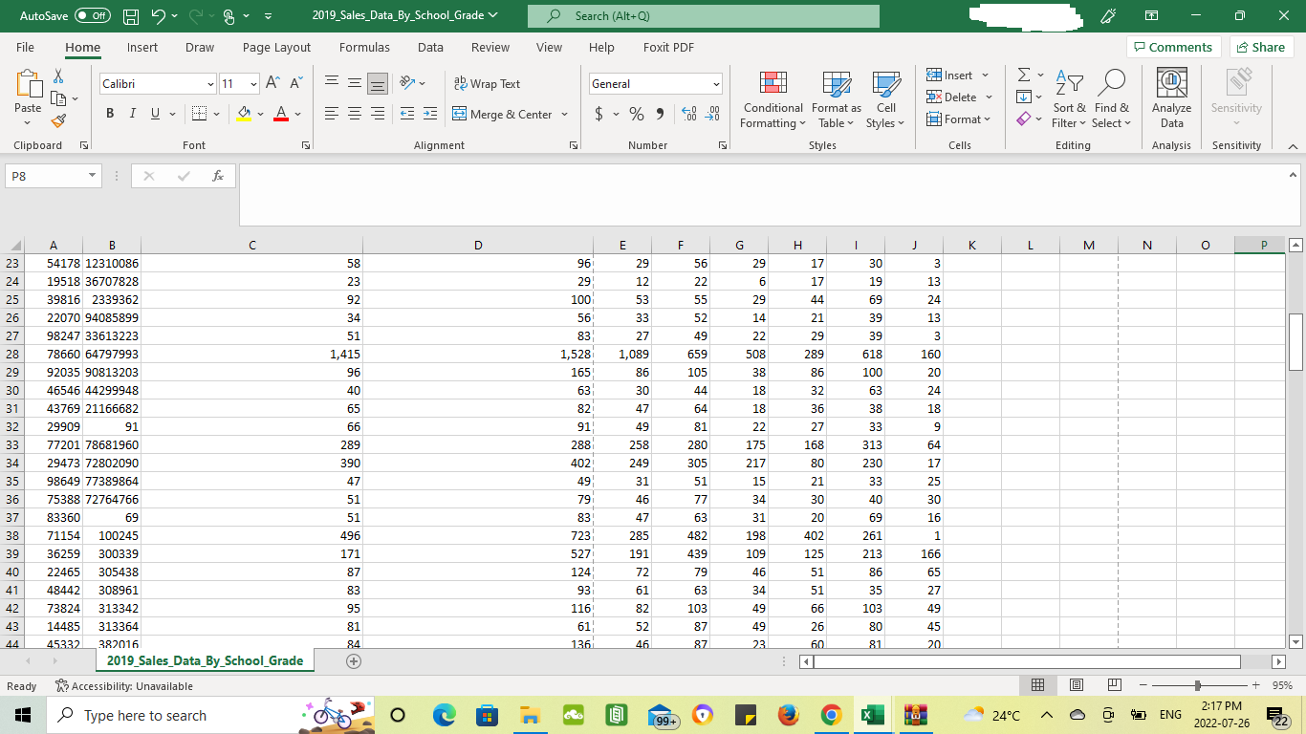Click the Copy icon in Clipboard group
Viewport: 1306px width, 734px height.
pyautogui.click(x=58, y=97)
